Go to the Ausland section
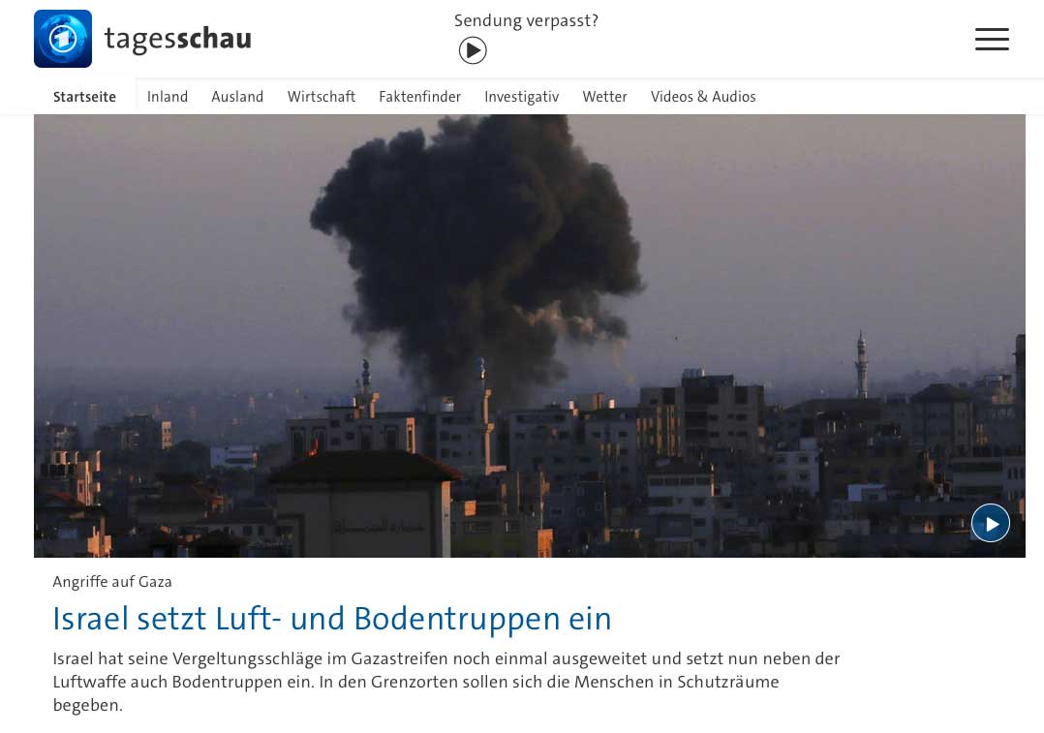1044x733 pixels. [237, 97]
